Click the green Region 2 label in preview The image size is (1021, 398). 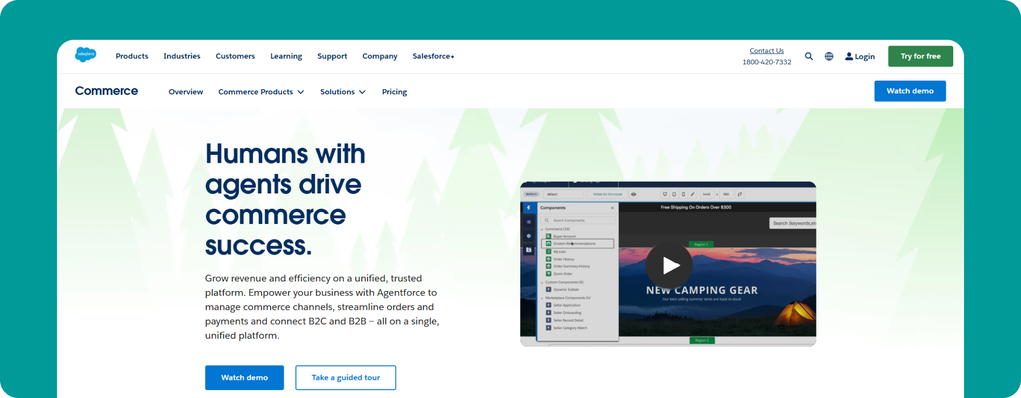coord(702,341)
